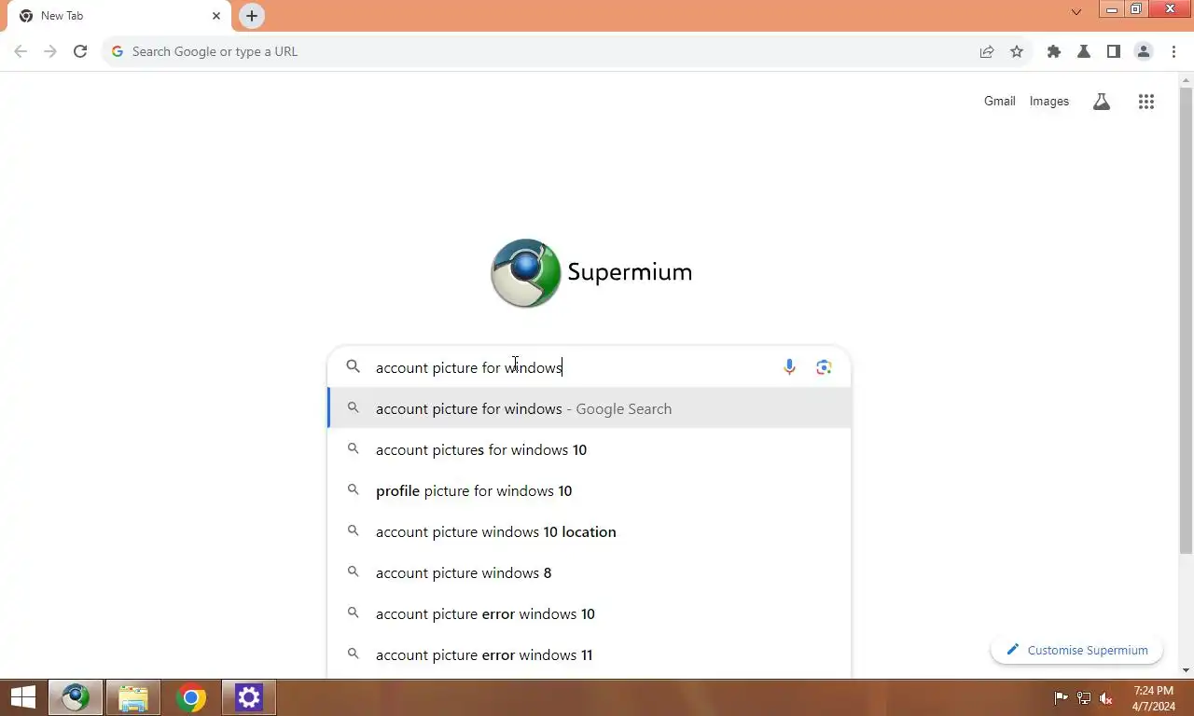This screenshot has height=716, width=1194.
Task: Select suggestion 'account picture for windows - Google Search'
Action: click(589, 408)
